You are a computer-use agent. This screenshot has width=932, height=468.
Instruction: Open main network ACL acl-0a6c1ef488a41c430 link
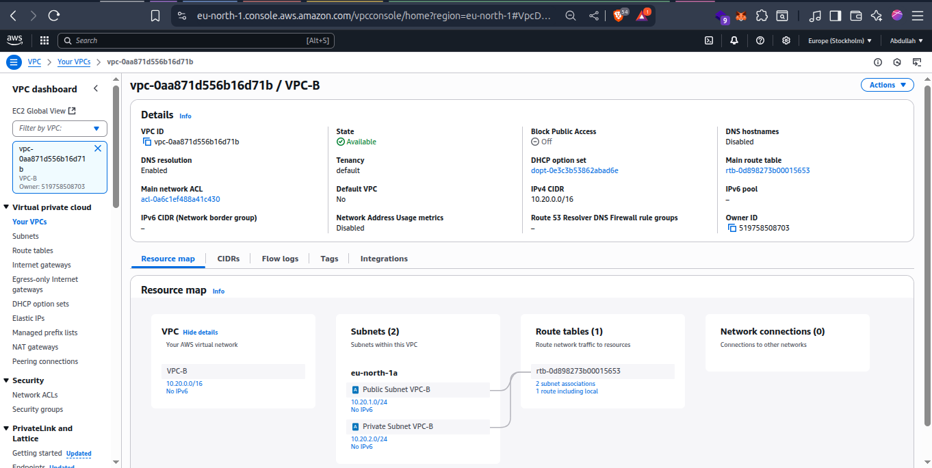pyautogui.click(x=181, y=199)
